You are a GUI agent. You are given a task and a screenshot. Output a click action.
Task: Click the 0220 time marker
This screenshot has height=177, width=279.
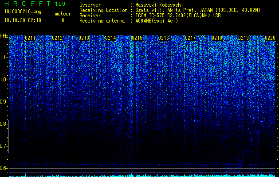pos(270,38)
